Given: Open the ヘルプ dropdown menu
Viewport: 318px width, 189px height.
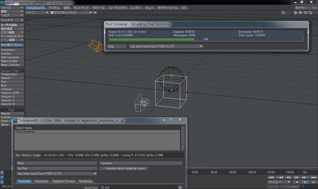Looking at the screenshot, I should click(12, 15).
